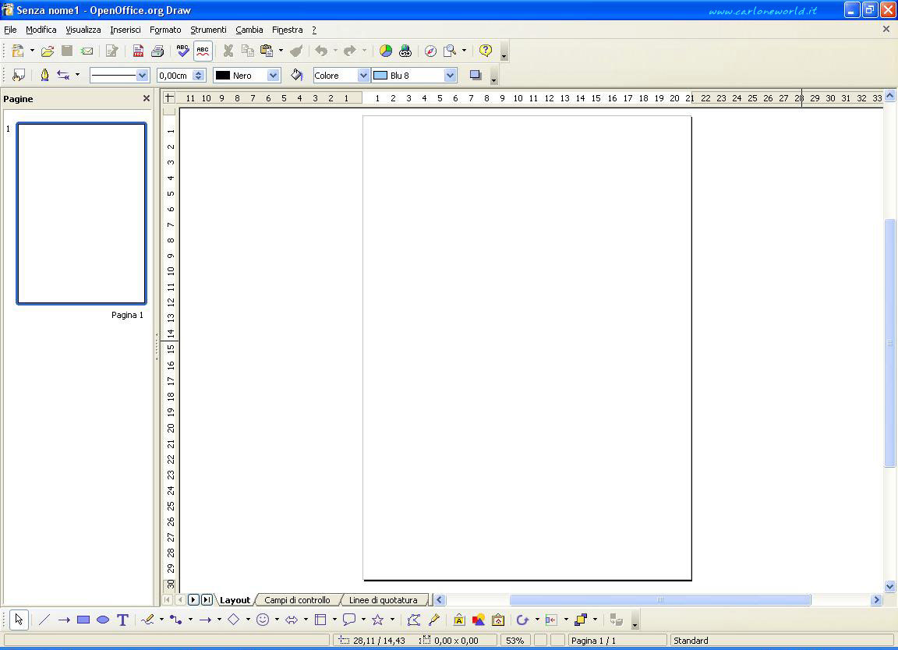Open the Finestra menu
This screenshot has height=650, width=898.
[x=288, y=30]
